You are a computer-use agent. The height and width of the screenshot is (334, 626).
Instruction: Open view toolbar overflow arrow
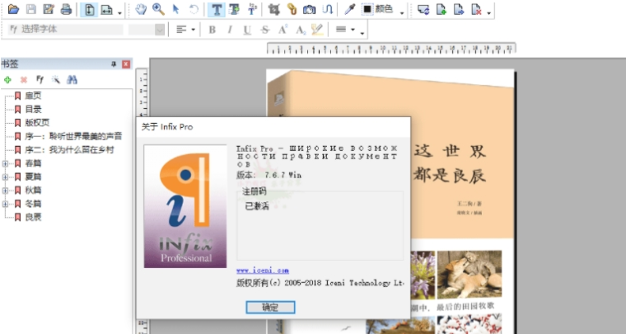(x=119, y=13)
